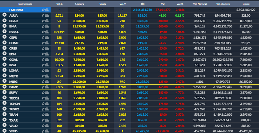Toggle favorite star for COME

pos(43,43)
